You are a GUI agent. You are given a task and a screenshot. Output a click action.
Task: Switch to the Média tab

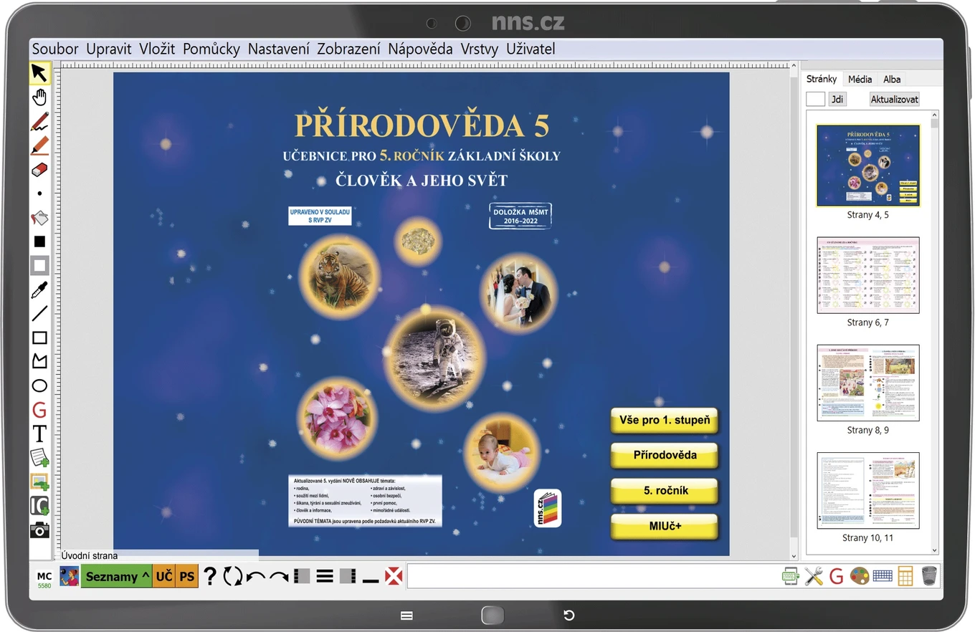[x=860, y=79]
